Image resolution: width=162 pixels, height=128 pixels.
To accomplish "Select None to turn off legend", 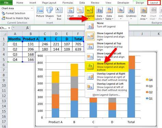I will tap(107, 25).
